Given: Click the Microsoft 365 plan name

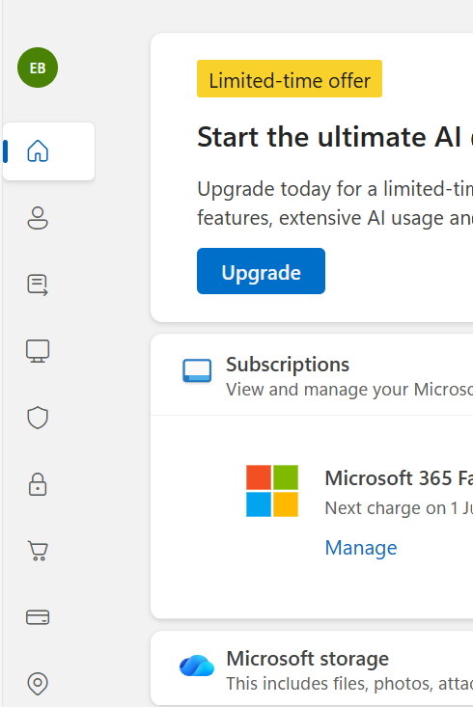Looking at the screenshot, I should (x=399, y=478).
